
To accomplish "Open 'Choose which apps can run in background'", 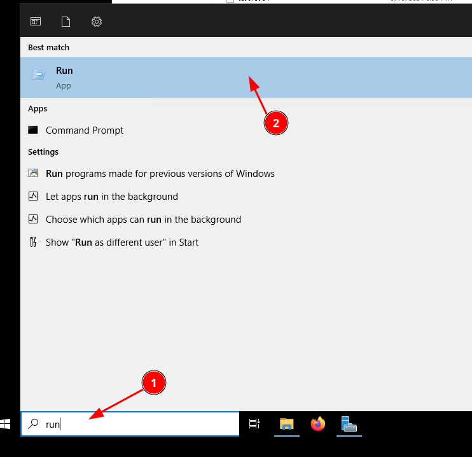I will (x=143, y=220).
